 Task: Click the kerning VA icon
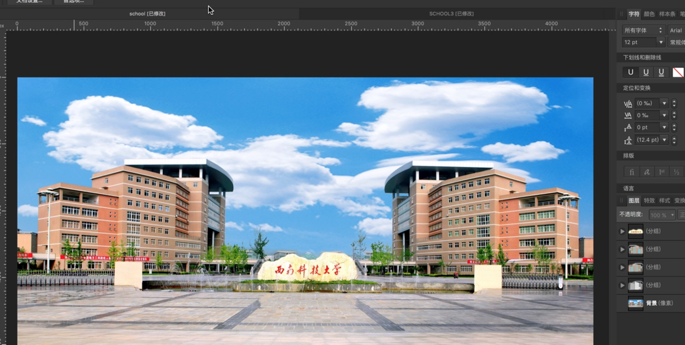628,103
